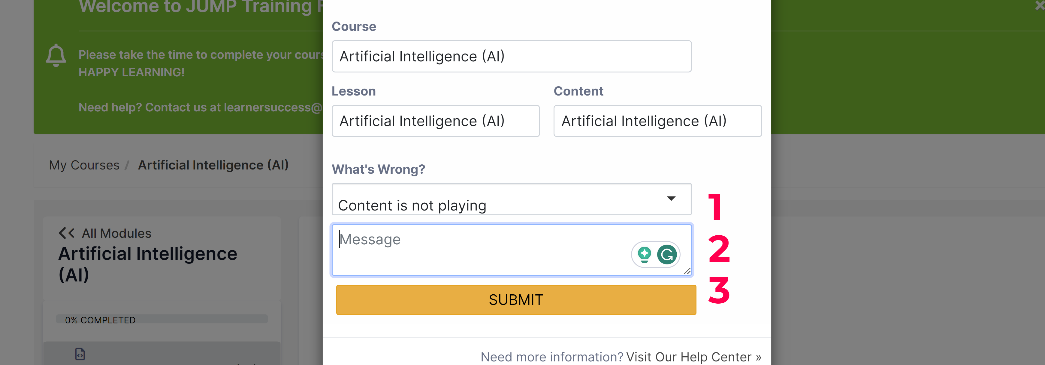Click the notification bell icon
The width and height of the screenshot is (1045, 365).
click(x=56, y=55)
